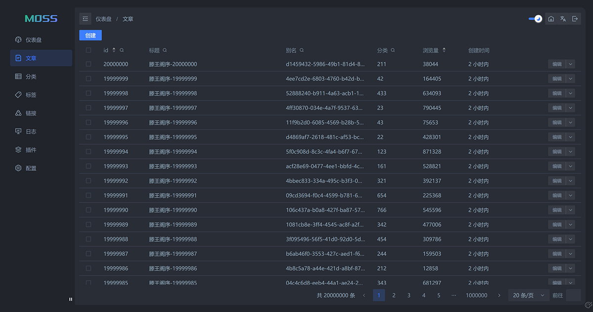Screen dimensions: 593x312
Task: Click the search icon beside the 别名 column
Action: click(301, 50)
